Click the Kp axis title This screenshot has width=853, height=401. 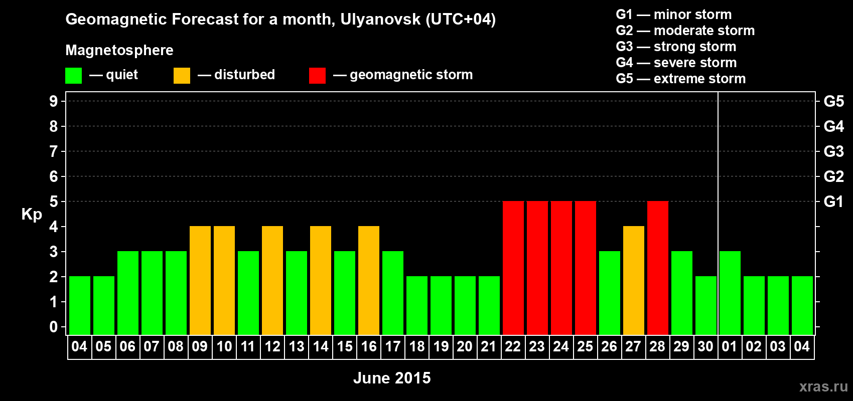click(32, 215)
